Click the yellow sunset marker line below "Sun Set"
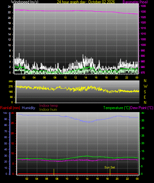 tap(110, 172)
